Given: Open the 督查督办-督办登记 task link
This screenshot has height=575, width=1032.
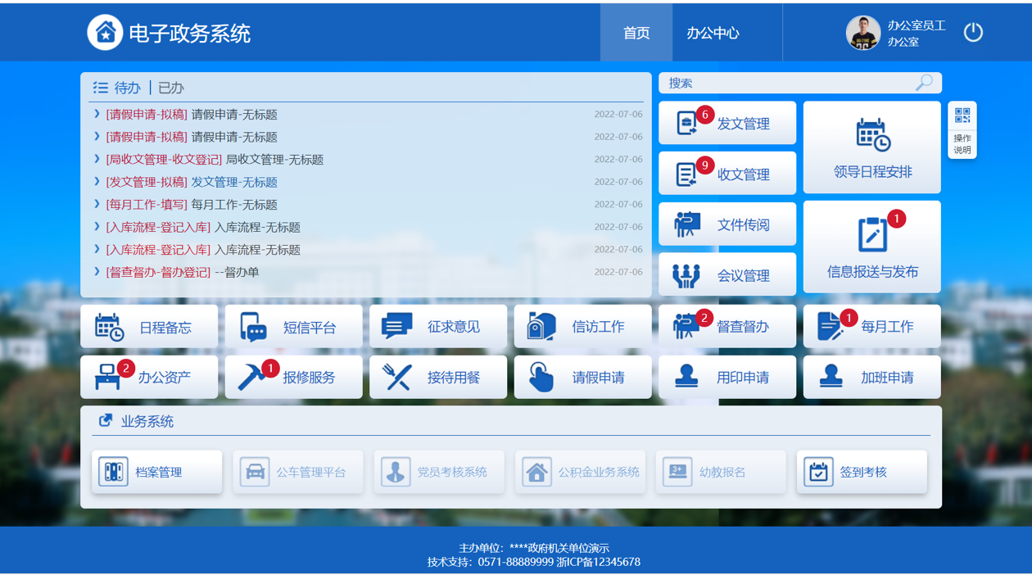Looking at the screenshot, I should (x=158, y=272).
